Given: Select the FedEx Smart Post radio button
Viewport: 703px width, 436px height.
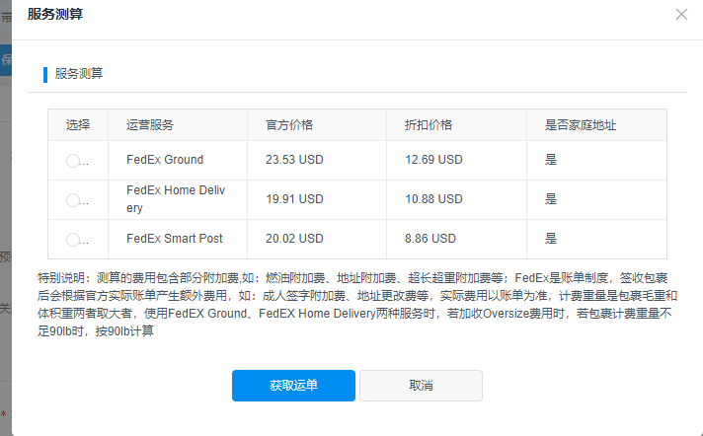Looking at the screenshot, I should coord(73,240).
